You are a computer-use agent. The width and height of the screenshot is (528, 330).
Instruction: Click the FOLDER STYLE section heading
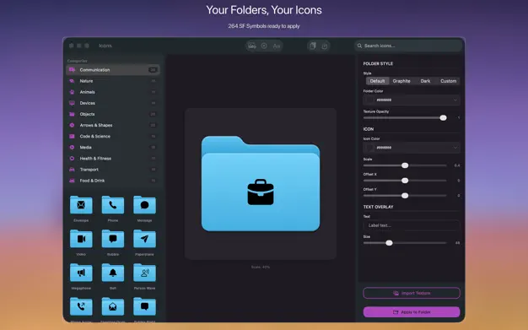coord(378,63)
